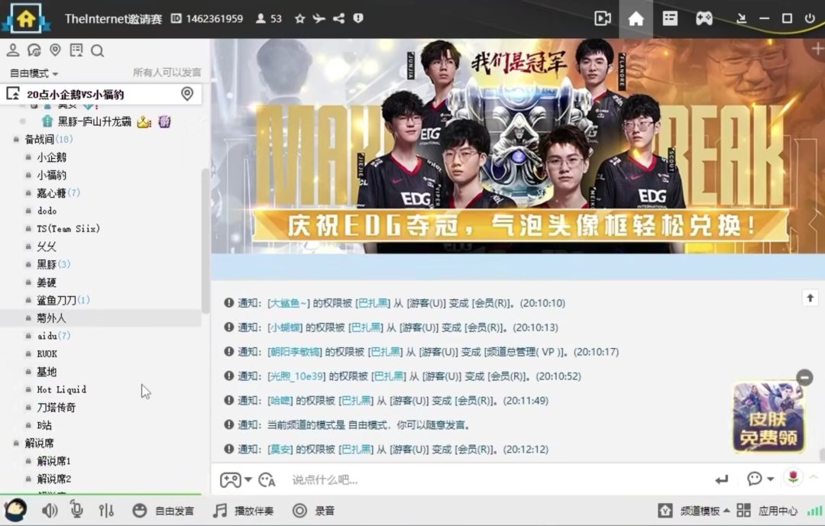
Task: Click the plus icon at banner corner
Action: click(x=817, y=49)
